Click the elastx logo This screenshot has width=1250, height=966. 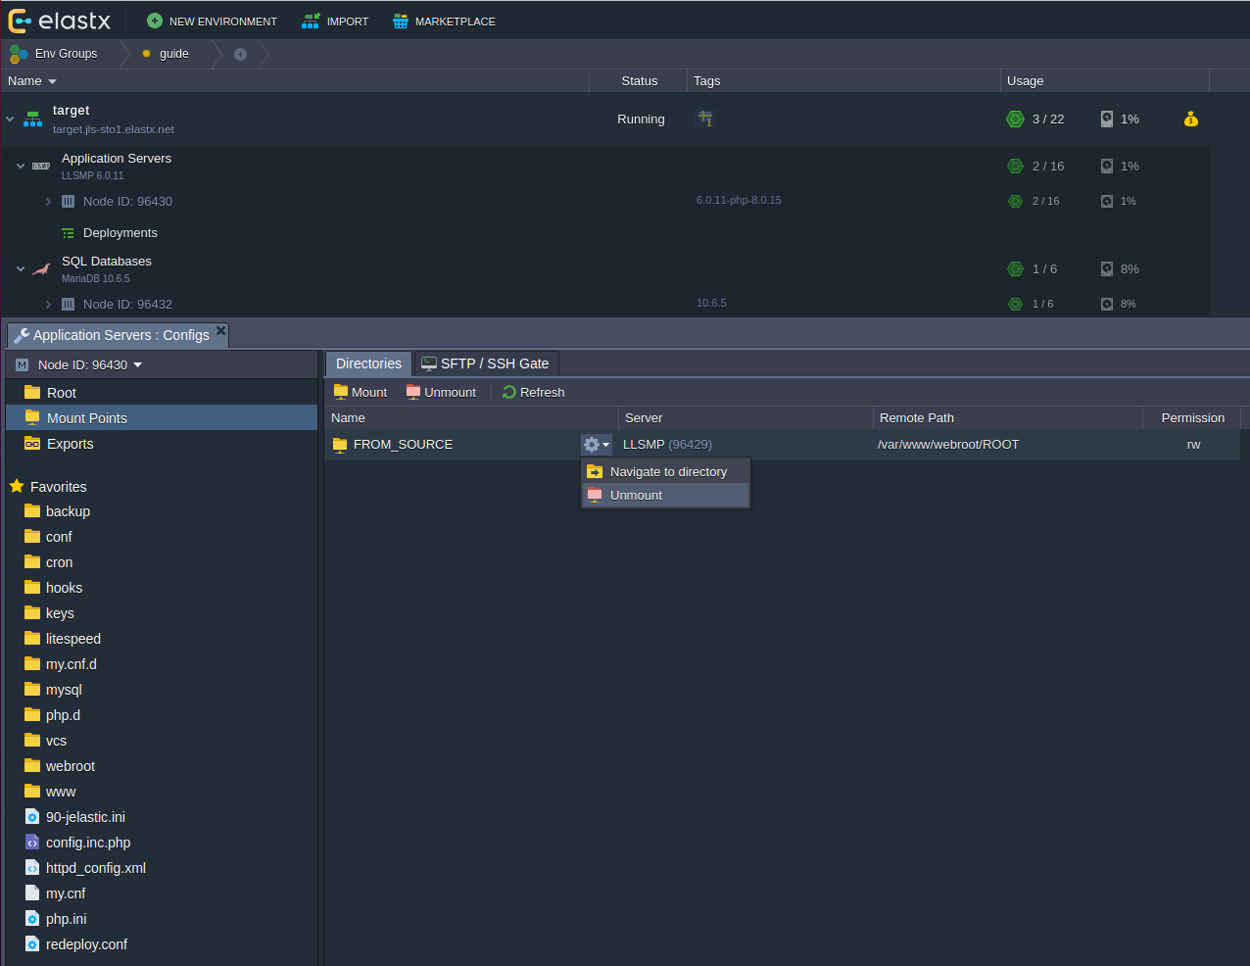[x=59, y=21]
